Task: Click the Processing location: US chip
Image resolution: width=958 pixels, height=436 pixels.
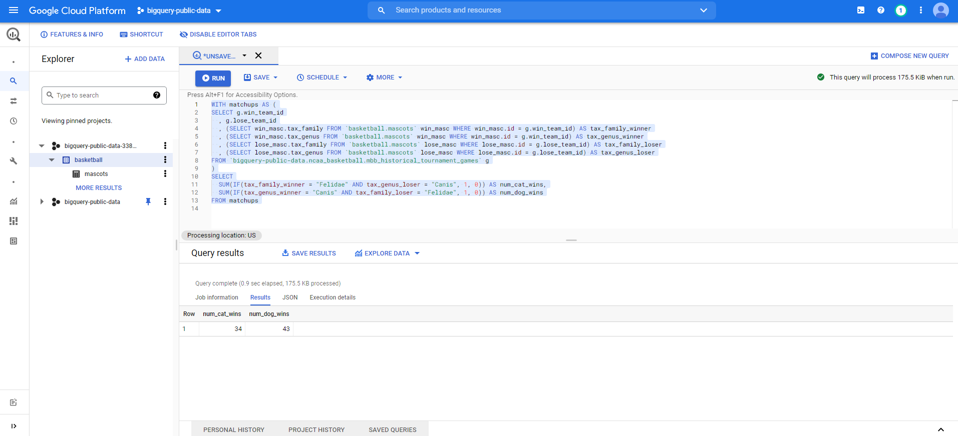Action: (221, 235)
